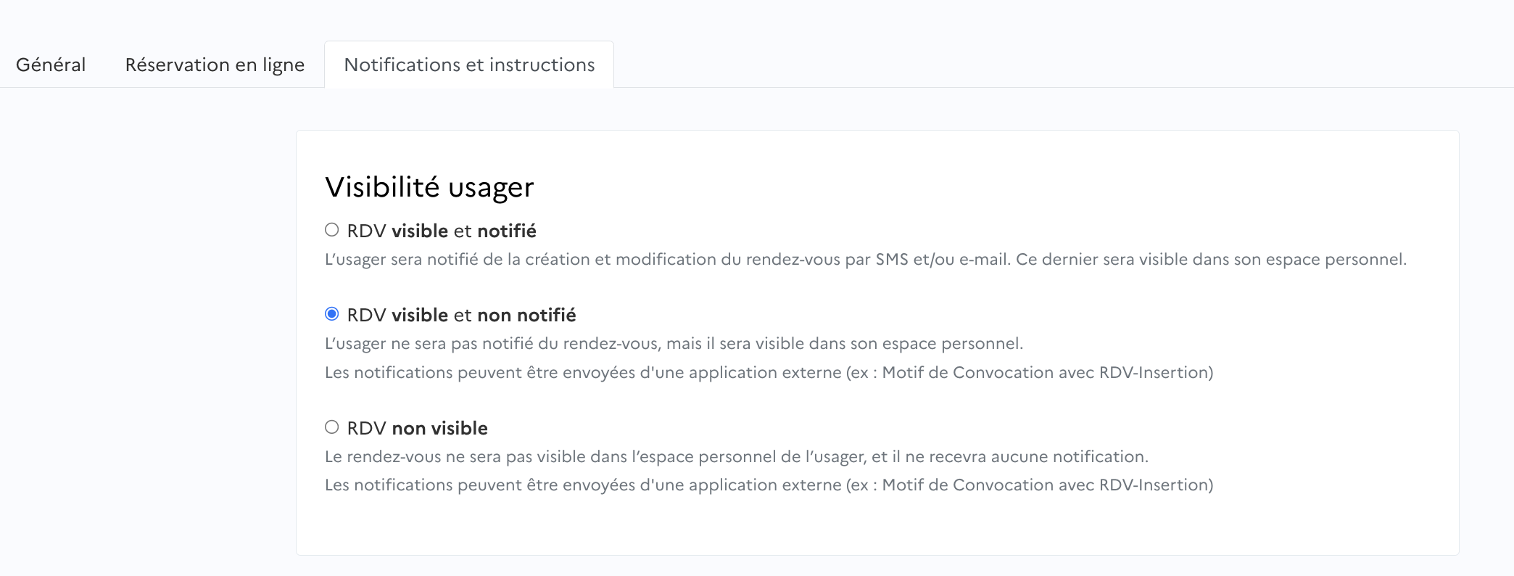1514x576 pixels.
Task: Click the bold 'visible' word in the second option
Action: (420, 315)
